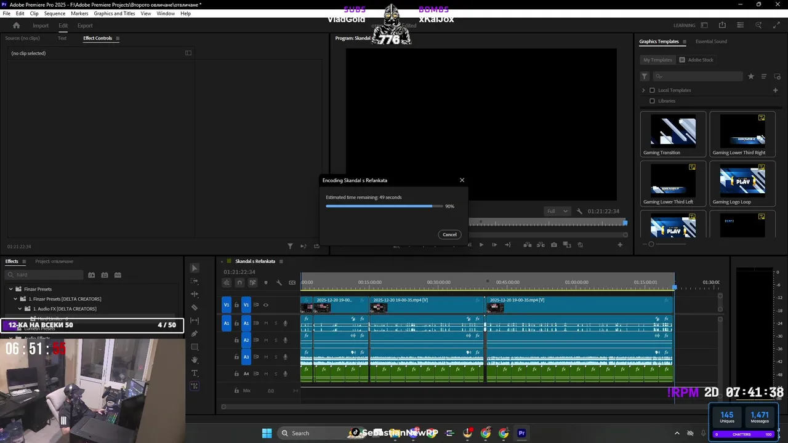Close the Encoding Skandal s Refankata dialog
The width and height of the screenshot is (788, 443).
[462, 180]
